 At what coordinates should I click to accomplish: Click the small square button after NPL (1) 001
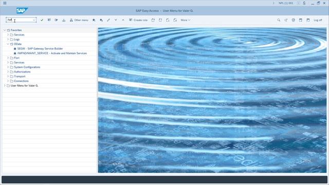click(298, 3)
